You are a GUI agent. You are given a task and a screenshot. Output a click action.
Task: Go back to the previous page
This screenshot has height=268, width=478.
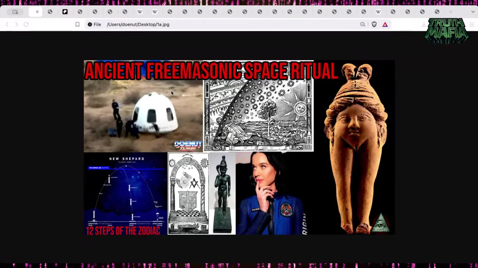click(7, 25)
